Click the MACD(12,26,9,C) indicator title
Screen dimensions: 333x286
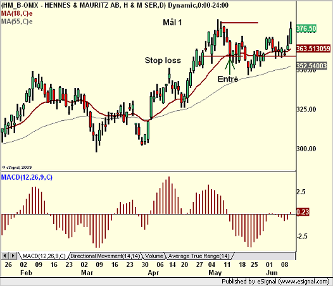tap(27, 177)
